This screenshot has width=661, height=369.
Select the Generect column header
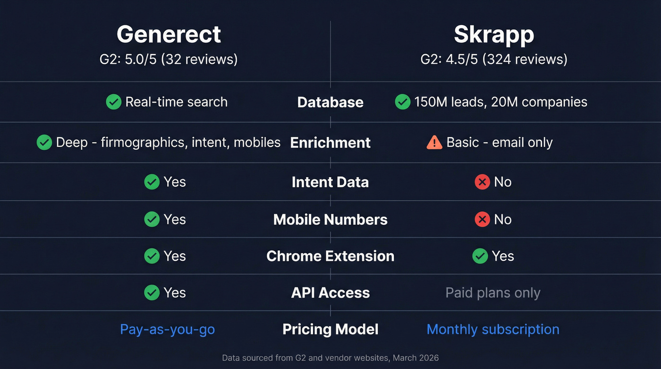click(x=169, y=34)
